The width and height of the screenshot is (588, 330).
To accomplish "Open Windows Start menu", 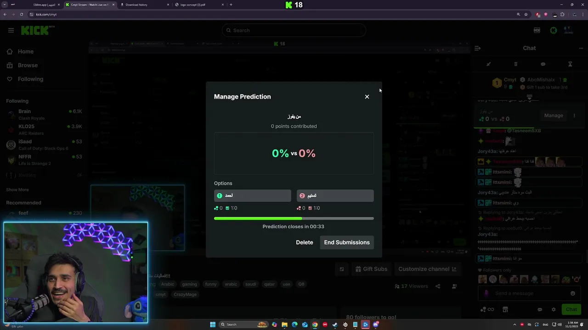I will [213, 324].
